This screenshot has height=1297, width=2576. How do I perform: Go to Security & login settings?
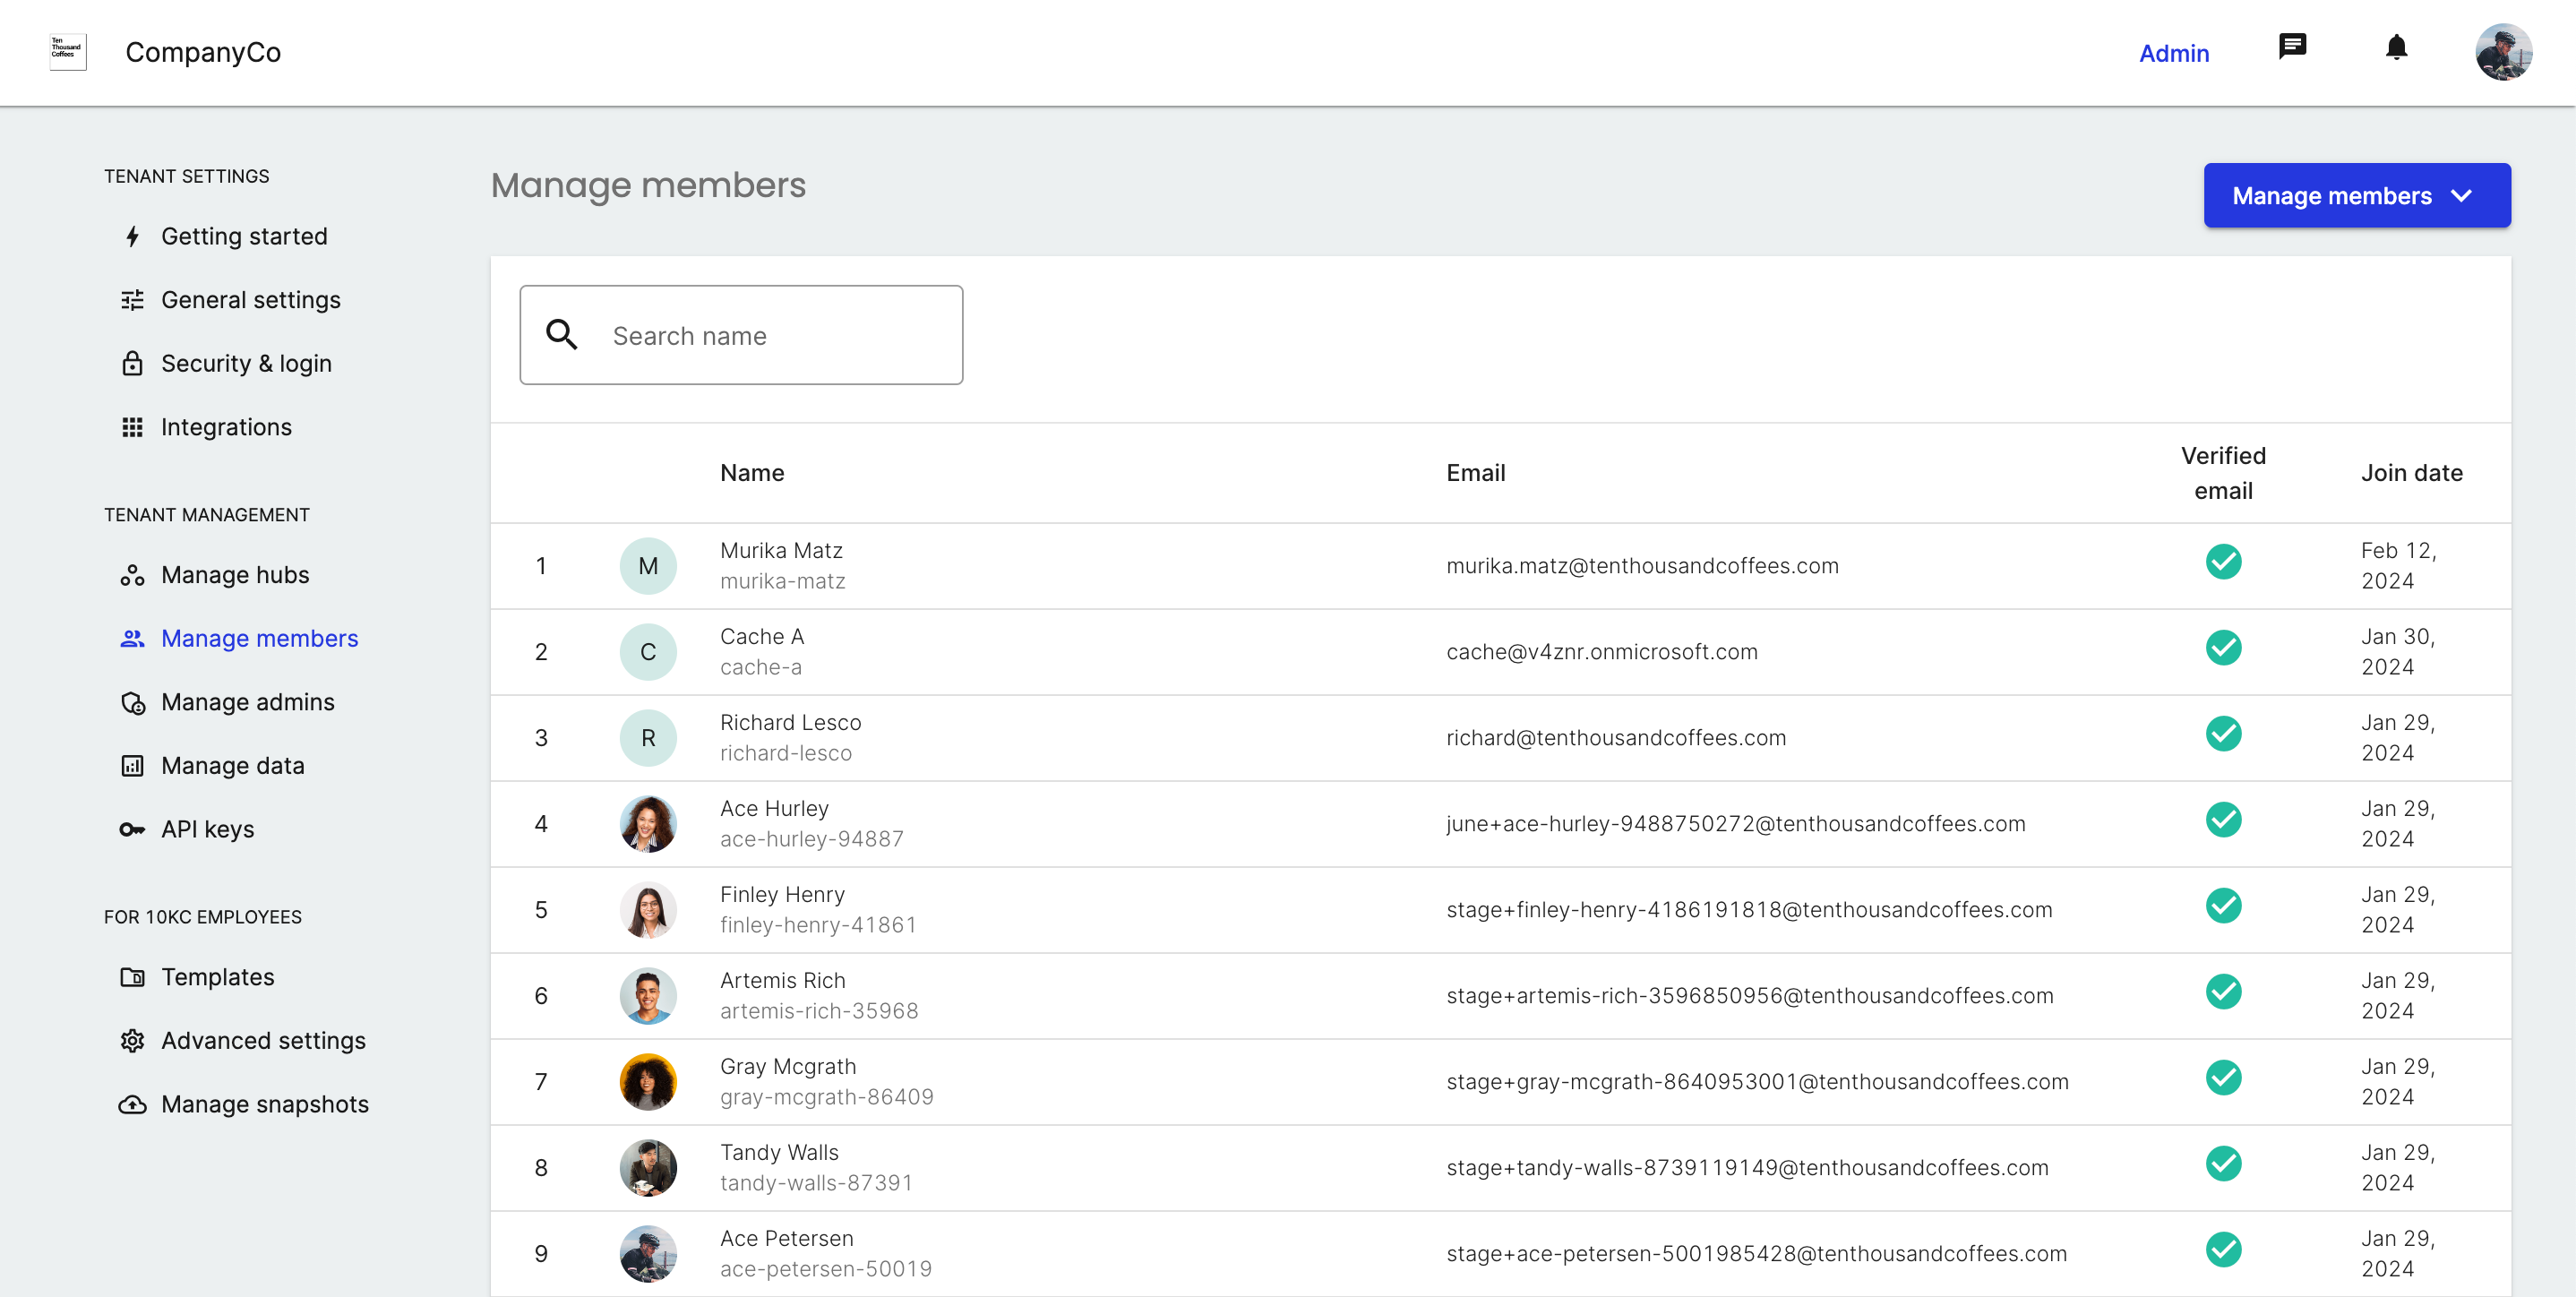[x=246, y=363]
